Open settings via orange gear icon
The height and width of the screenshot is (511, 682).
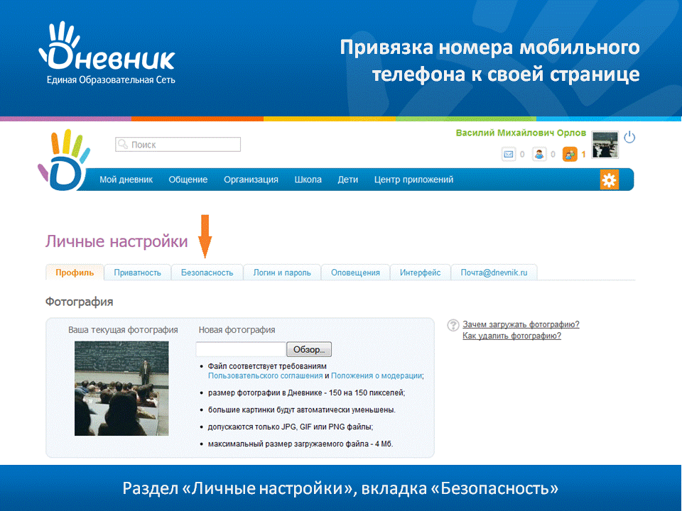point(609,180)
